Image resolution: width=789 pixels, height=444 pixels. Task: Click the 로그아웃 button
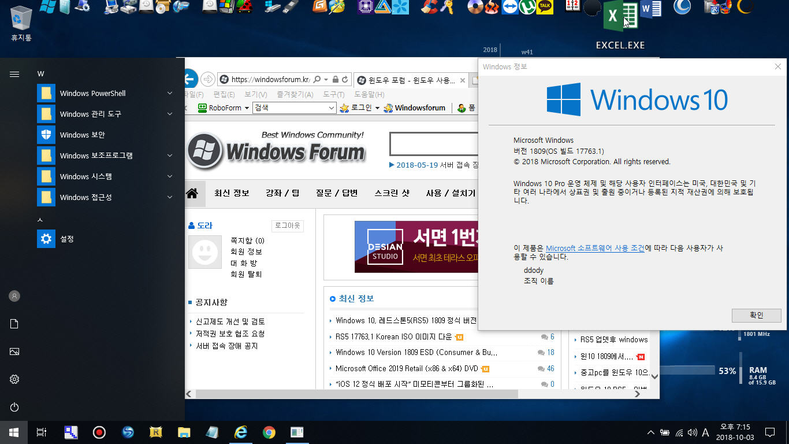pyautogui.click(x=288, y=225)
